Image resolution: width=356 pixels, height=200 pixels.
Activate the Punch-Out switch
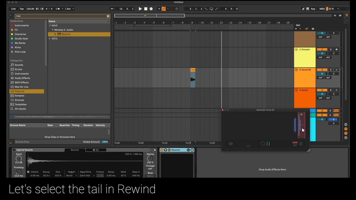click(x=217, y=9)
